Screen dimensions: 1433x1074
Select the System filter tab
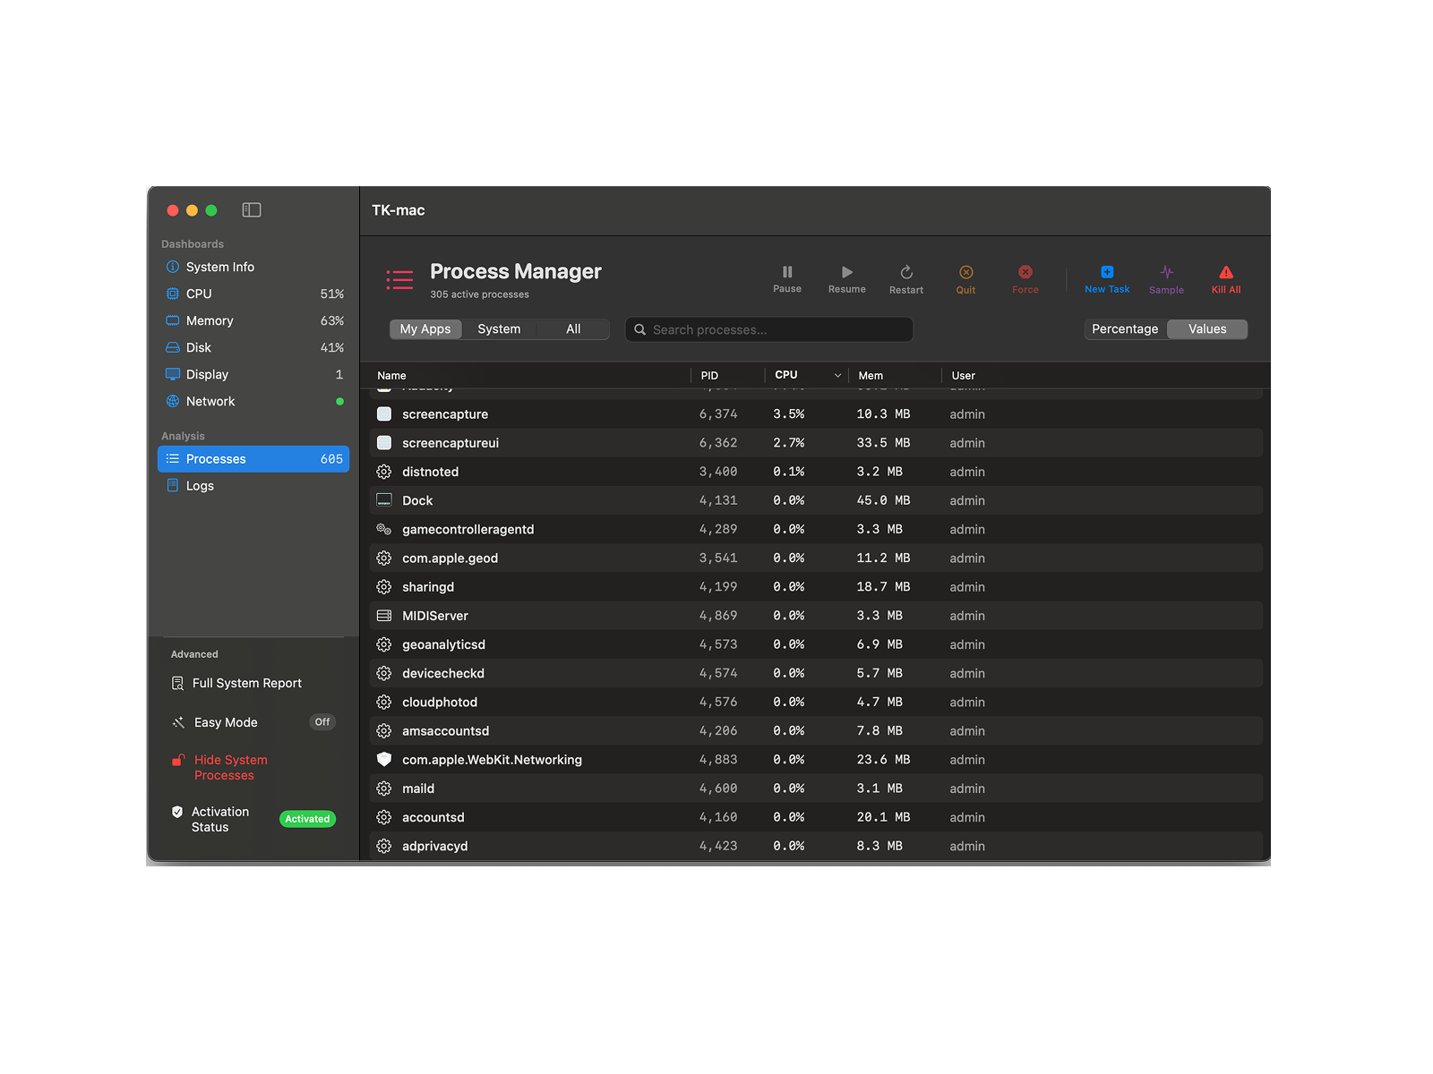point(499,329)
